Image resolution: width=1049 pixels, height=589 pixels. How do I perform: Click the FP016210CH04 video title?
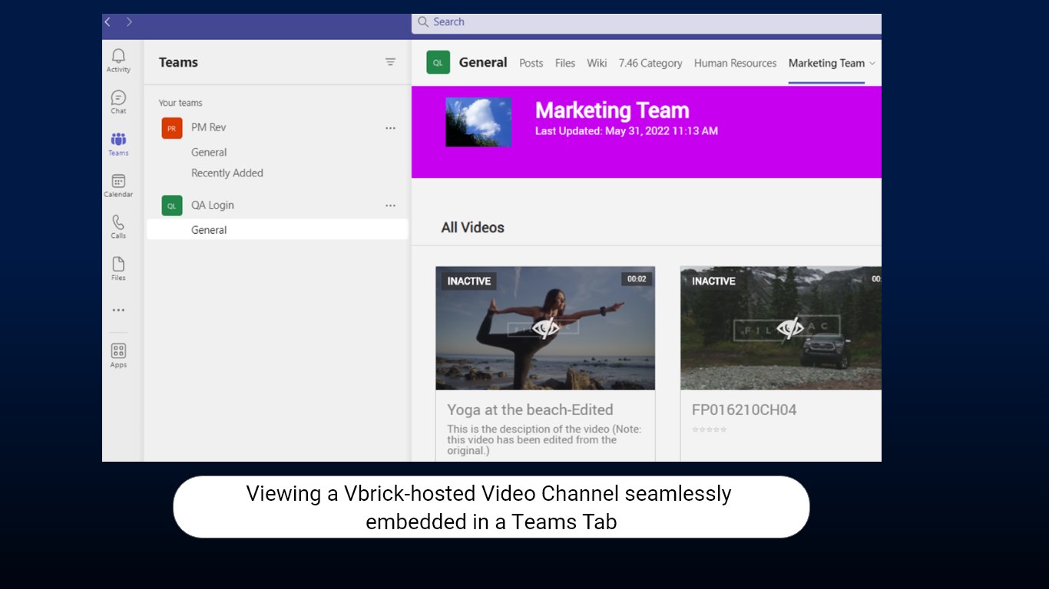[x=744, y=410]
